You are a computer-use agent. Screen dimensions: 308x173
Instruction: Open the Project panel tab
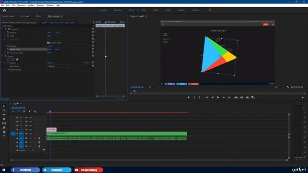coord(8,16)
